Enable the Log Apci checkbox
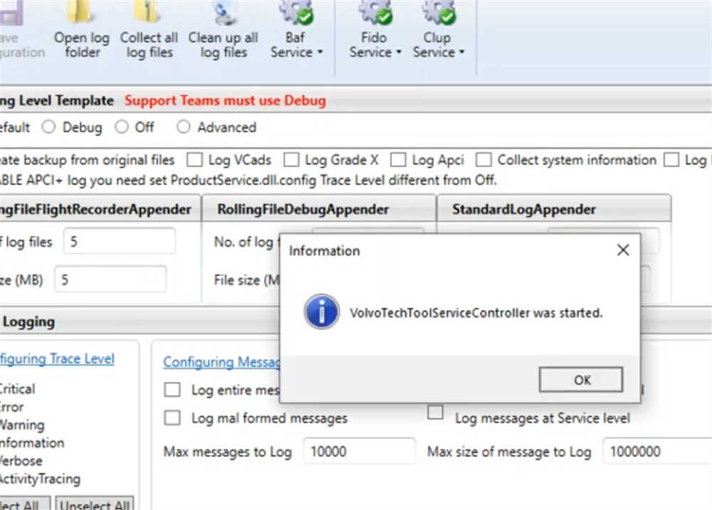 click(x=398, y=160)
